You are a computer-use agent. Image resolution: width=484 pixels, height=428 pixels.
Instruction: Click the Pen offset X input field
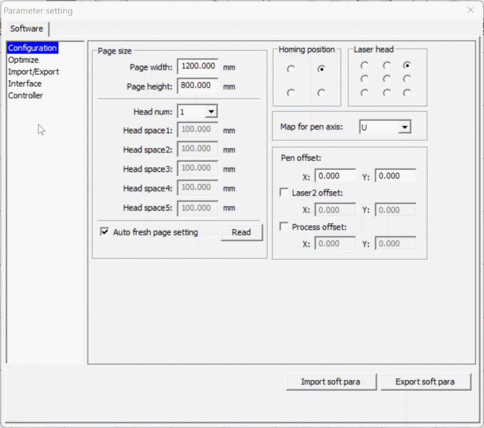(x=335, y=176)
